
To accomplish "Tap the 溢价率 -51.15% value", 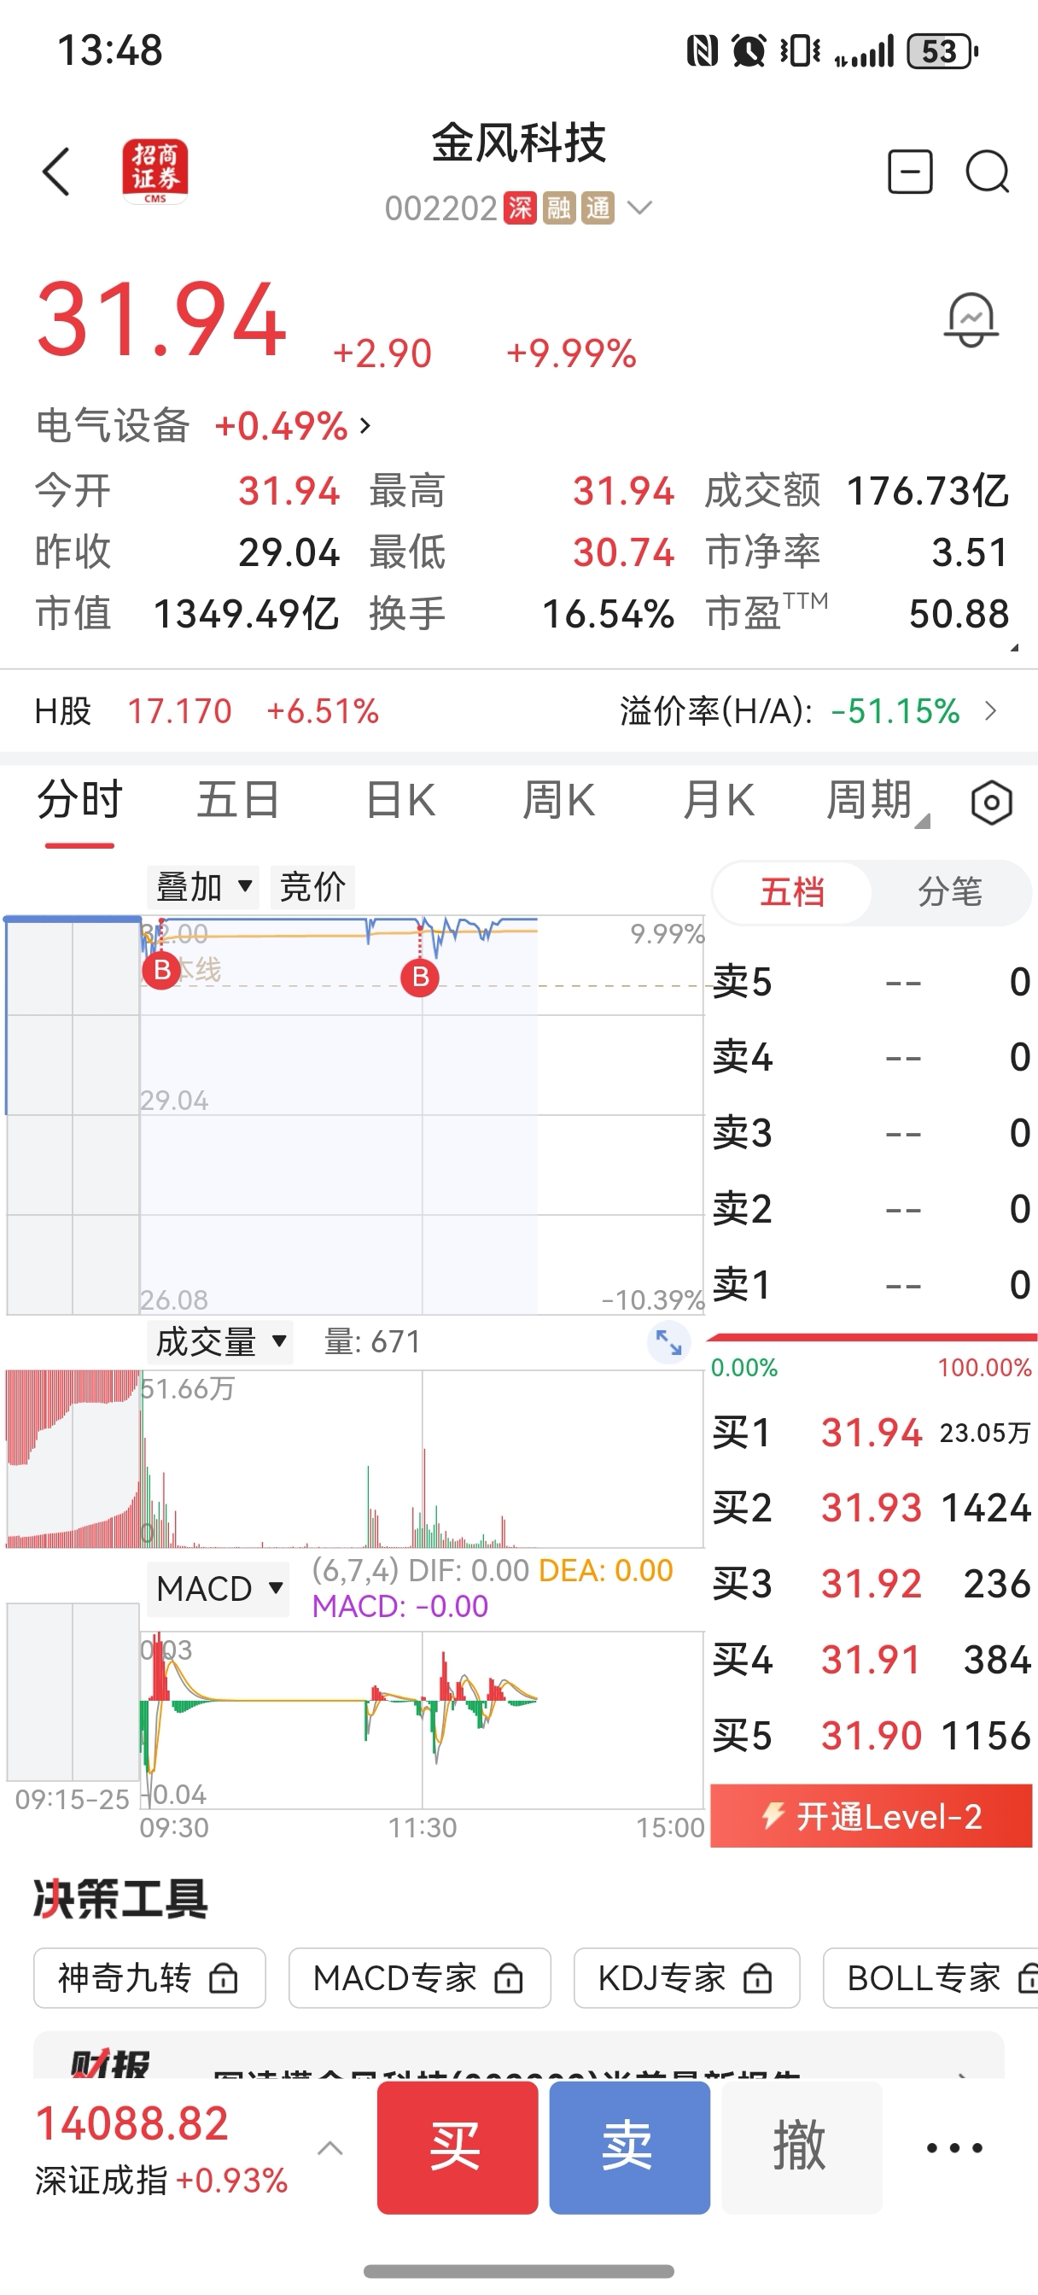I will (895, 711).
